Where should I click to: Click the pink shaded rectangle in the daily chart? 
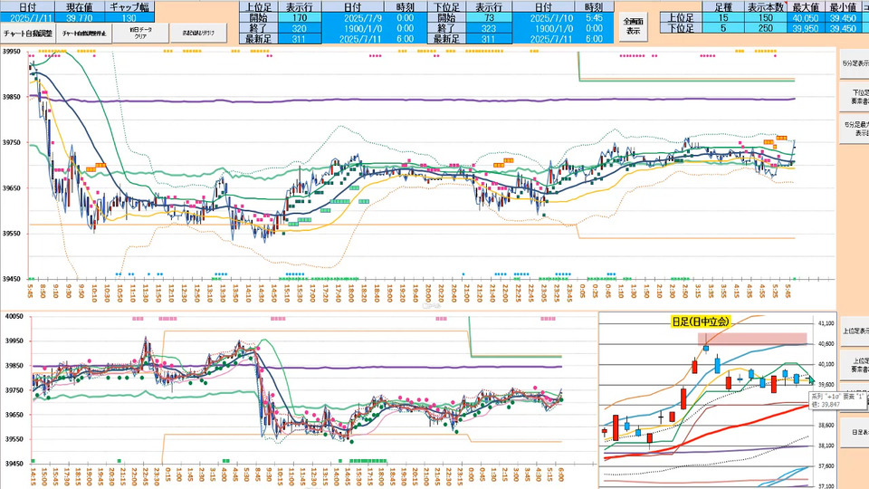751,338
